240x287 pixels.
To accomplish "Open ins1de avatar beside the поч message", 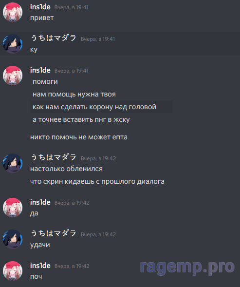I will (x=13, y=271).
